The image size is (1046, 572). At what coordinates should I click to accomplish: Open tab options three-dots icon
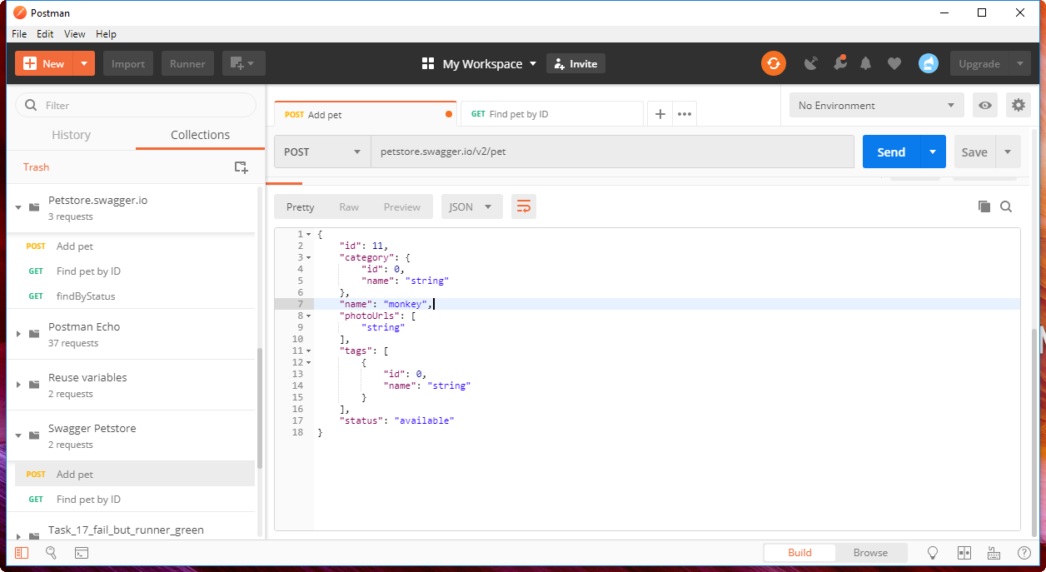[685, 114]
